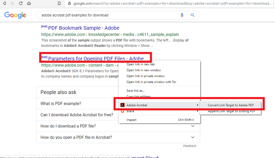This screenshot has width=275, height=158.
Task: Click the browser back arrow
Action: 4,4
